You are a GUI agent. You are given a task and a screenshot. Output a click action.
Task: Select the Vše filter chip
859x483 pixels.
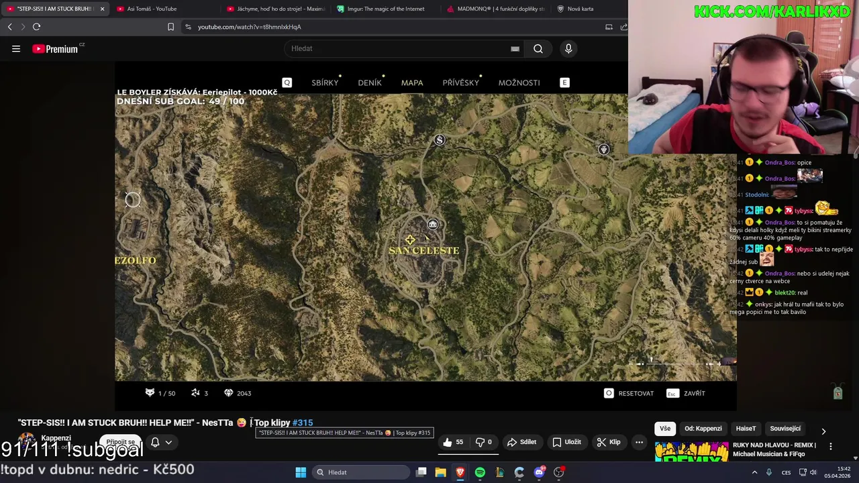(x=665, y=429)
